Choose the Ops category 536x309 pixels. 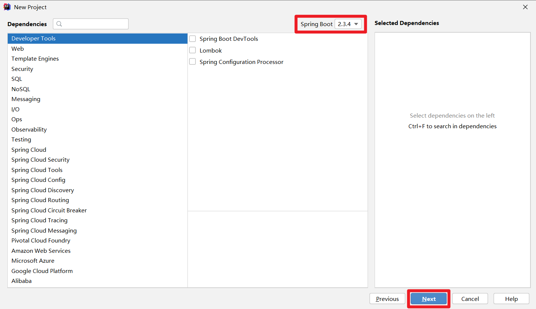tap(97, 119)
